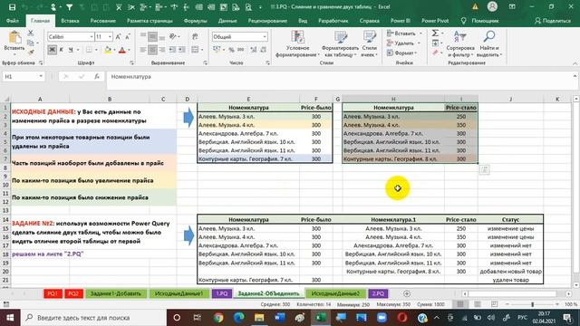Open the font size 11 dropdown
The width and height of the screenshot is (580, 326).
(x=110, y=36)
